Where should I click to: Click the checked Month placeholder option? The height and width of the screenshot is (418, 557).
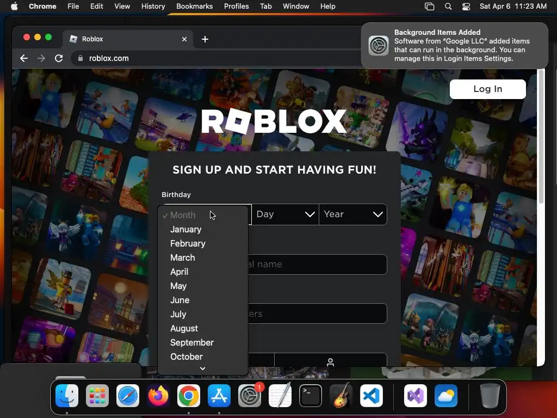(202, 216)
